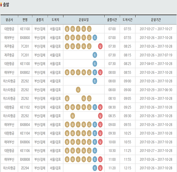Screen dimensions: 177x172
Task: Select flight number KE1102
Action: click(x=25, y=107)
